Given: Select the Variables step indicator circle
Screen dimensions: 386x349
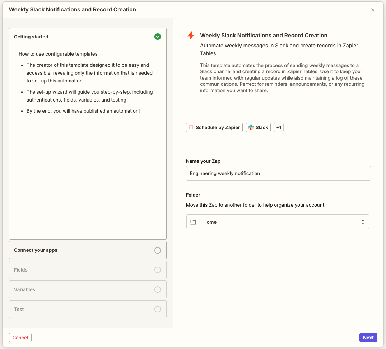Looking at the screenshot, I should (x=157, y=289).
